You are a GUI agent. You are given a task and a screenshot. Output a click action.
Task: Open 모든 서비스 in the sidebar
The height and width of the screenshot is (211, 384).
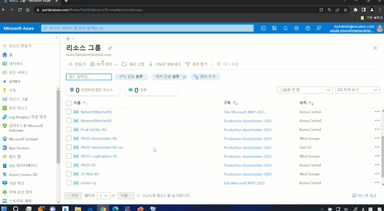pos(18,73)
